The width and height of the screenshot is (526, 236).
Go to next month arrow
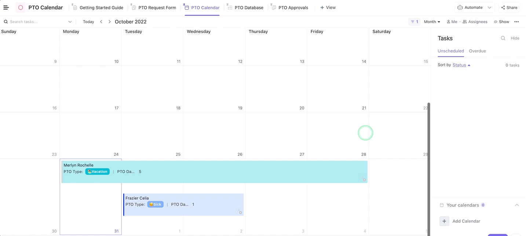pyautogui.click(x=109, y=22)
